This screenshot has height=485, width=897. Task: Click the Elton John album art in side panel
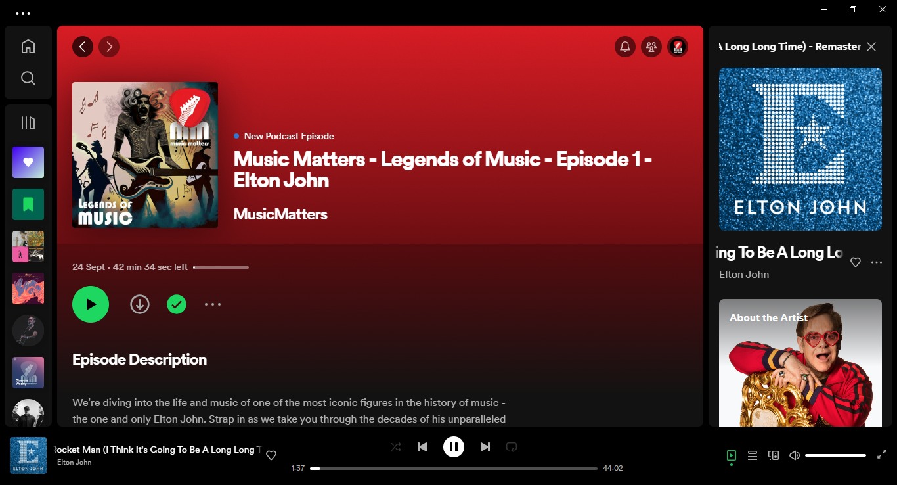pyautogui.click(x=800, y=149)
